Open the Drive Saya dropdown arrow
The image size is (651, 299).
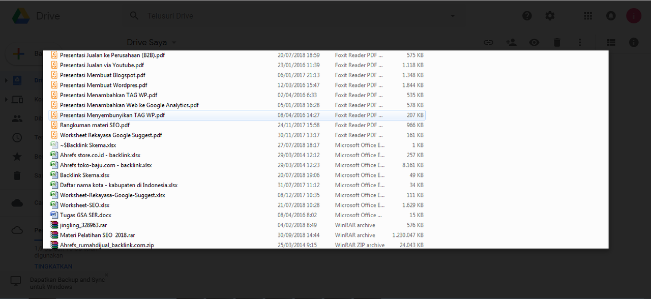pyautogui.click(x=174, y=43)
